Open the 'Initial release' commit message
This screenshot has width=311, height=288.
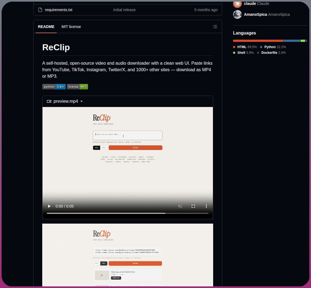tap(124, 10)
